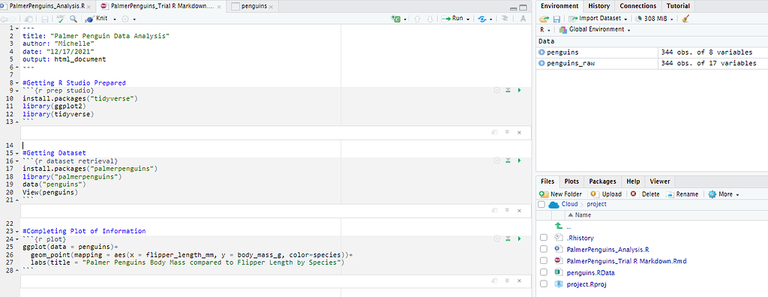Switch to the Packages tab
Viewport: 768px width, 297px height.
point(602,181)
